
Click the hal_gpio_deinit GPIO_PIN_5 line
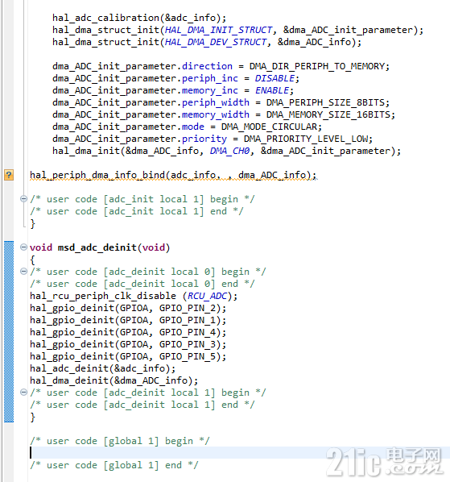(x=128, y=356)
